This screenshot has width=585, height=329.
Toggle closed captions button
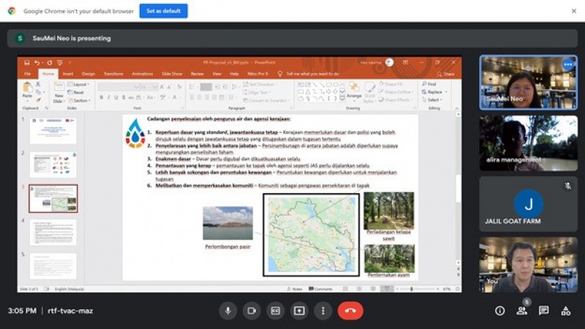point(275,311)
